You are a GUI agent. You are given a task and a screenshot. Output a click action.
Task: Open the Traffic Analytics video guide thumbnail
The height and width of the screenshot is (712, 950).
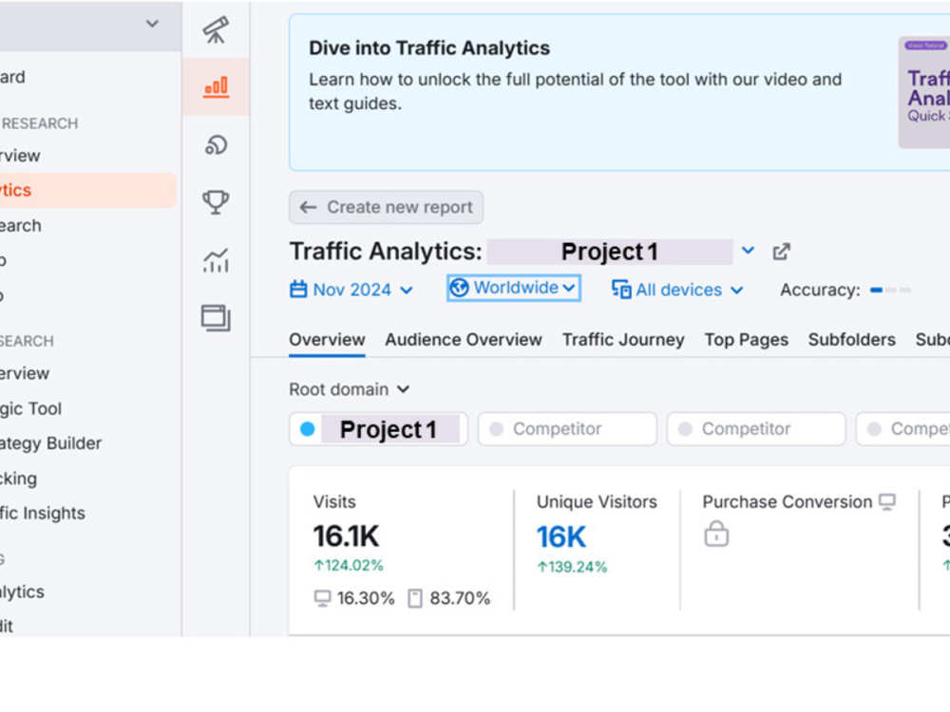click(x=924, y=92)
